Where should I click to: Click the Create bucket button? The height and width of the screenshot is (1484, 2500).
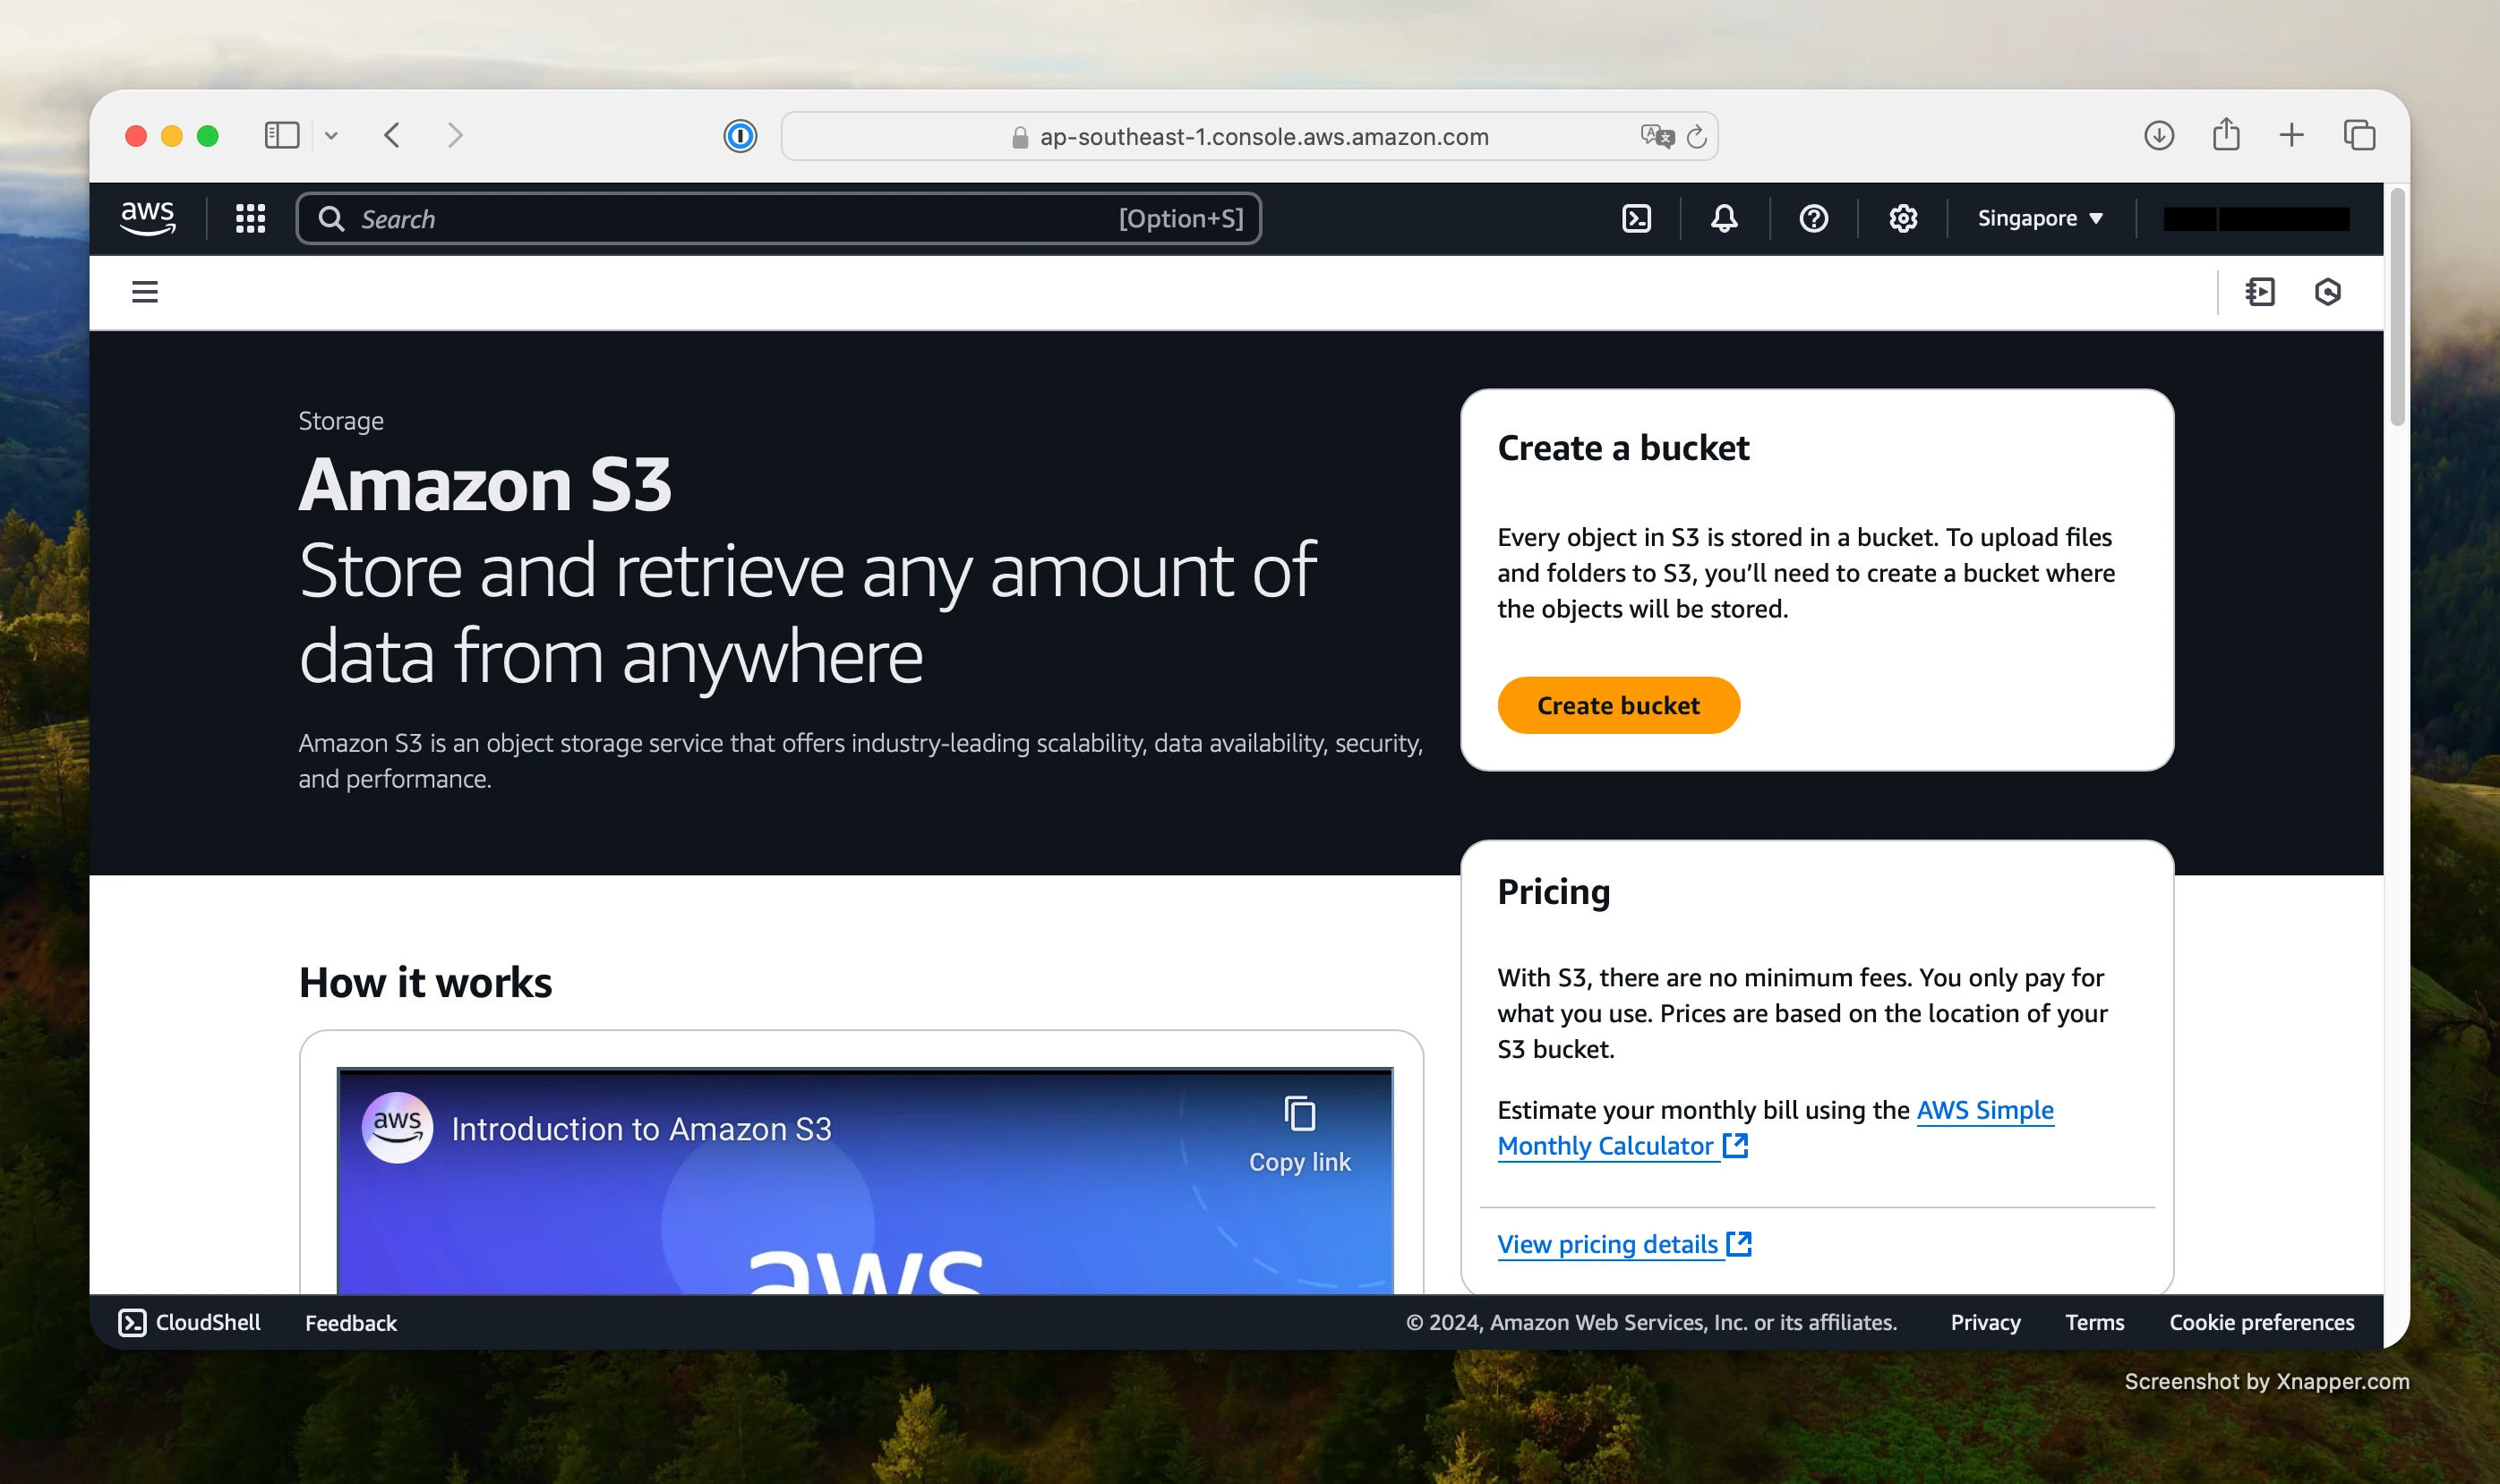coord(1618,705)
